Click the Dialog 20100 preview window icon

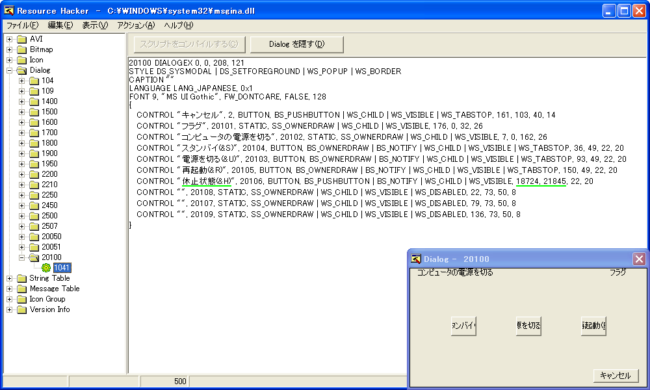point(416,259)
